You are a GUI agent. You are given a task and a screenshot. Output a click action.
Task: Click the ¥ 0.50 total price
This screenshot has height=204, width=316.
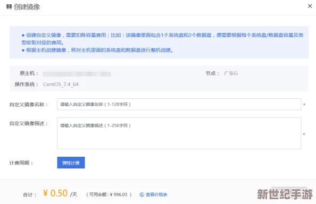coord(55,193)
